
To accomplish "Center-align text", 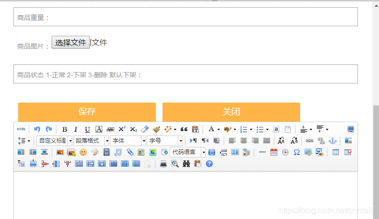I will tap(244, 141).
